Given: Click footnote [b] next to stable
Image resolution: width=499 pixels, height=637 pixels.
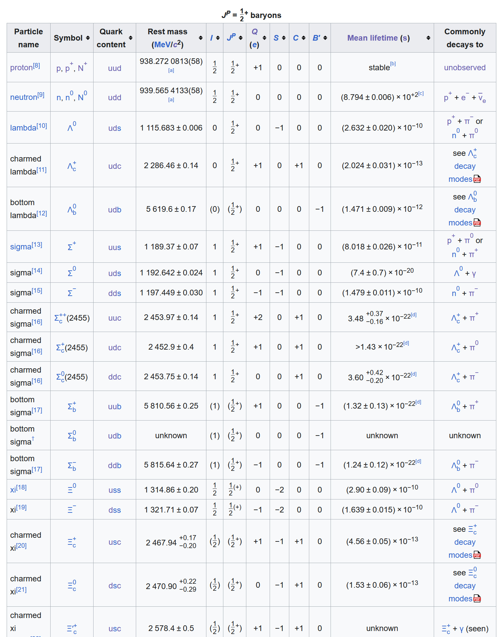Looking at the screenshot, I should click(393, 64).
